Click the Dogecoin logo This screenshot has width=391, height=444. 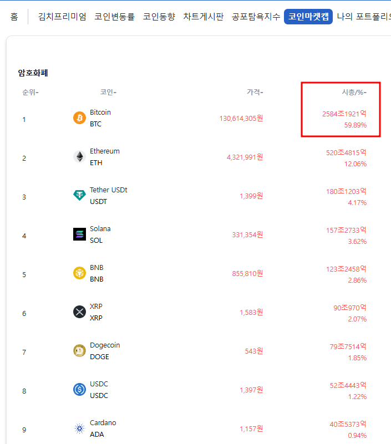[x=80, y=350]
